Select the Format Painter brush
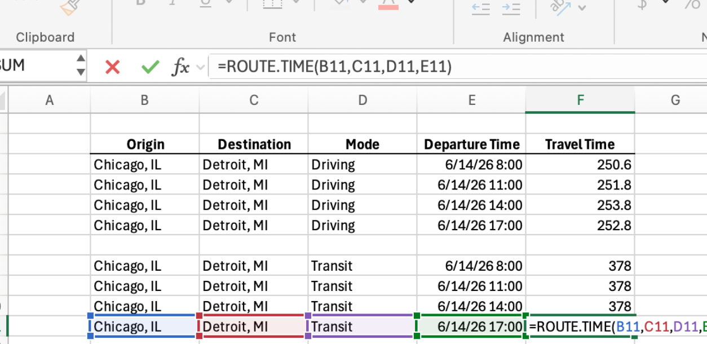The height and width of the screenshot is (344, 707). [71, 7]
